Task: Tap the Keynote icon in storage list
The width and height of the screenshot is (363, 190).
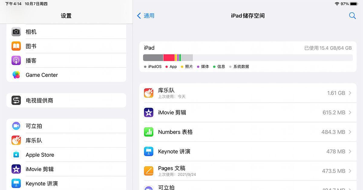Action: 149,151
